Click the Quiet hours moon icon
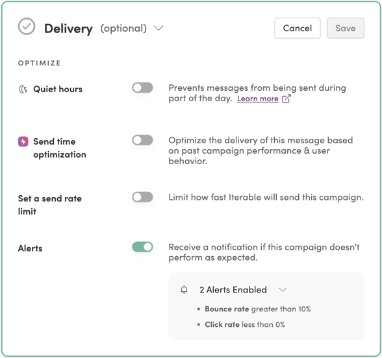 coord(23,89)
